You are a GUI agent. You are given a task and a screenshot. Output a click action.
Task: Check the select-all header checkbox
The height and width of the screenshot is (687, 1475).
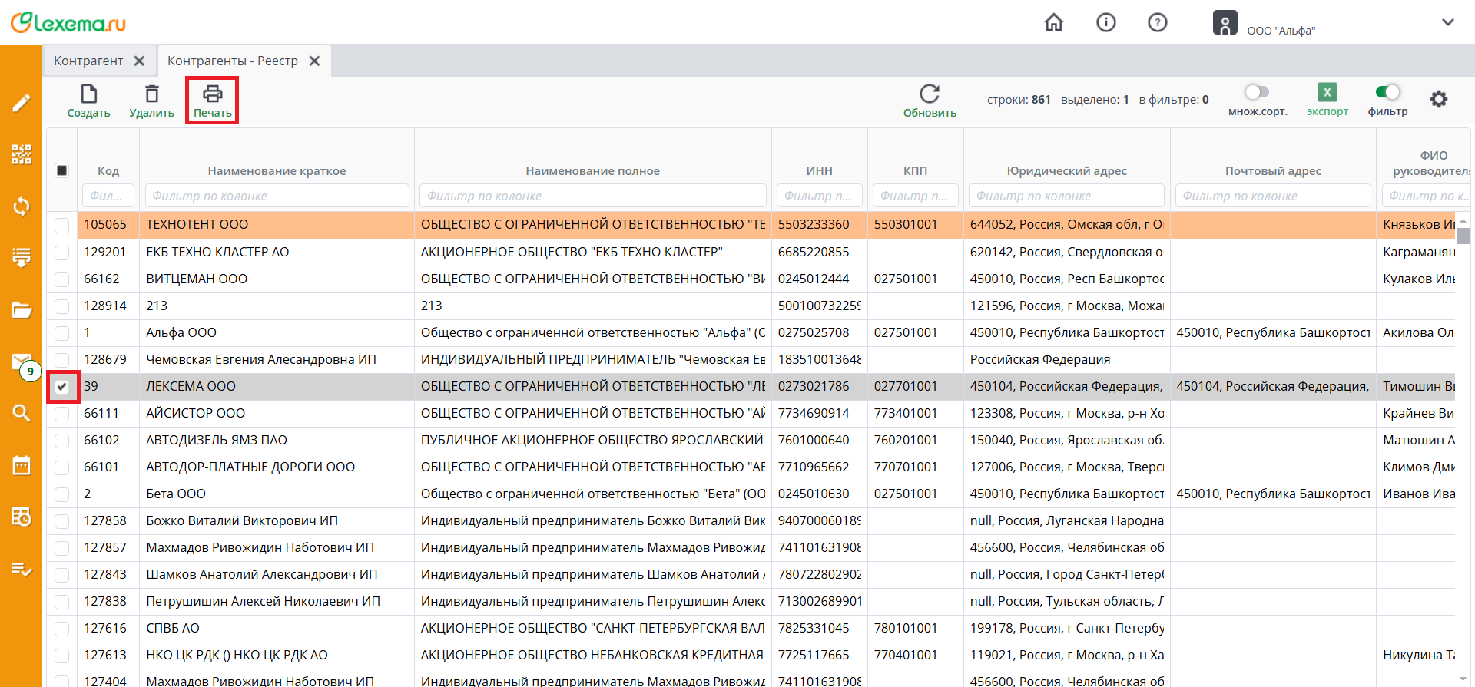coord(62,170)
